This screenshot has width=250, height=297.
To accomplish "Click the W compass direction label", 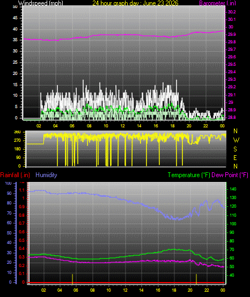I will [x=236, y=140].
